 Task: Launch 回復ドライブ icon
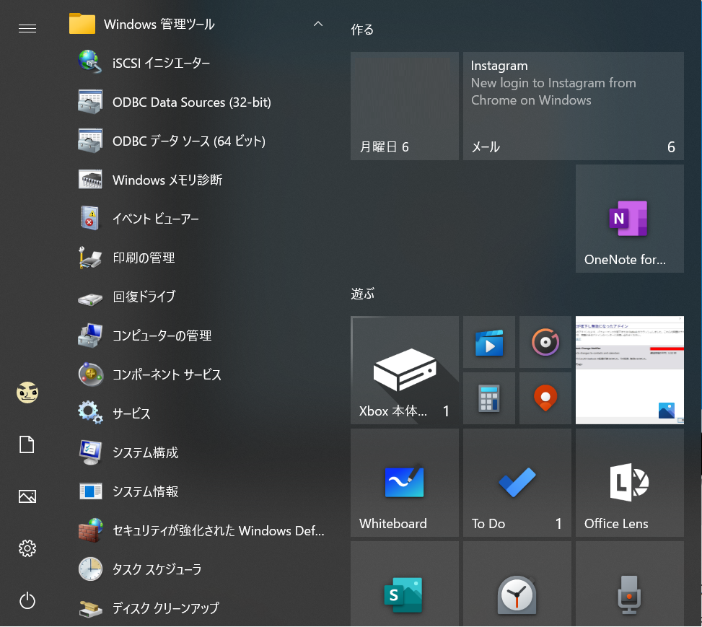[x=90, y=298]
